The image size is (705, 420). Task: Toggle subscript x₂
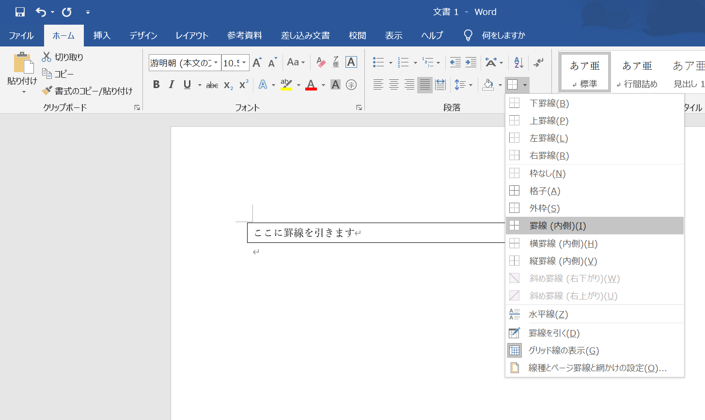tap(228, 85)
